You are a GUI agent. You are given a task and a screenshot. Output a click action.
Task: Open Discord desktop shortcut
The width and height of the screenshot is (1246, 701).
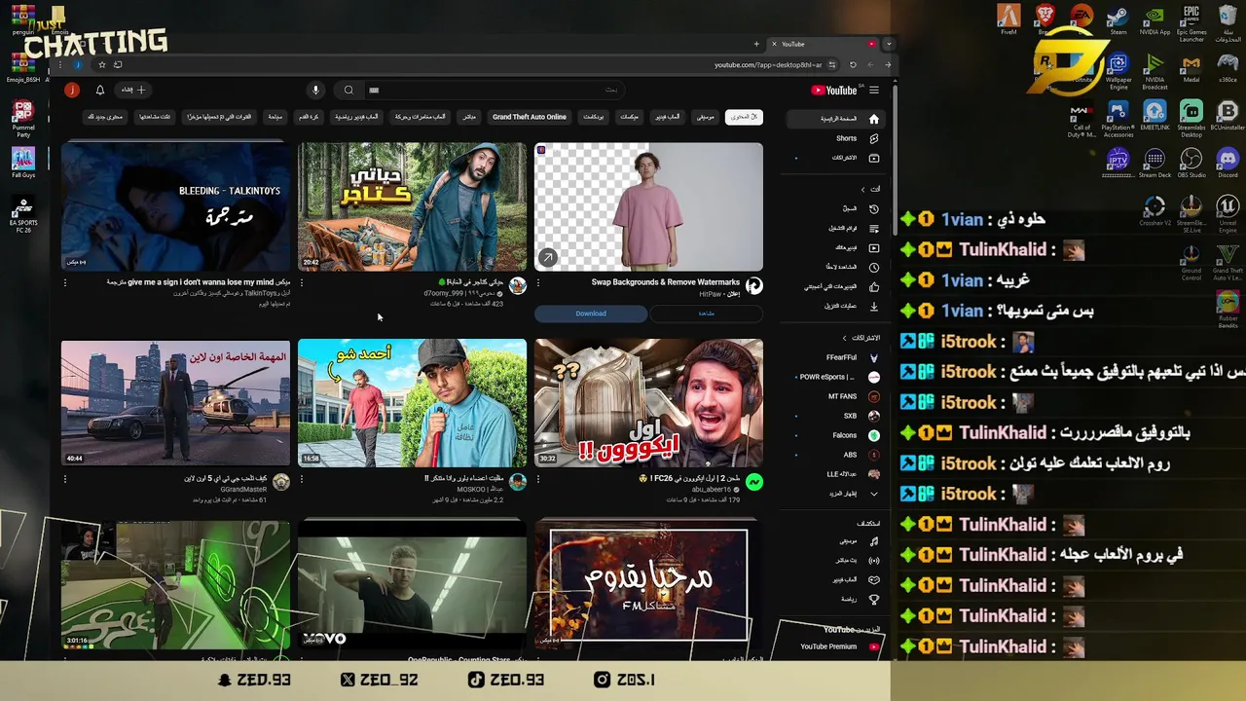[1228, 163]
